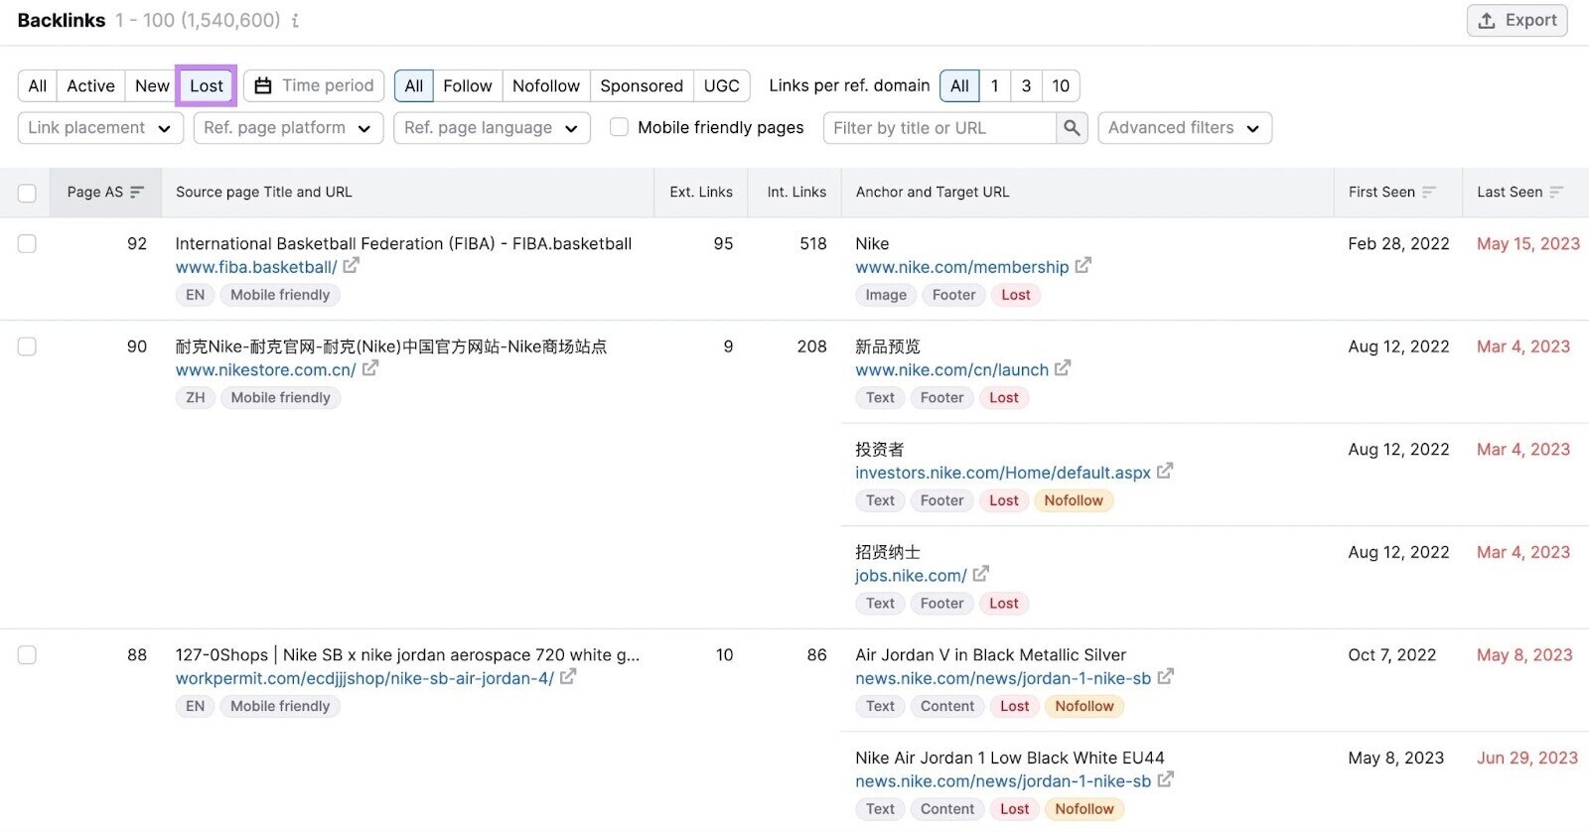Select the 127-0Shops row checkbox
This screenshot has height=832, width=1589.
pos(28,655)
